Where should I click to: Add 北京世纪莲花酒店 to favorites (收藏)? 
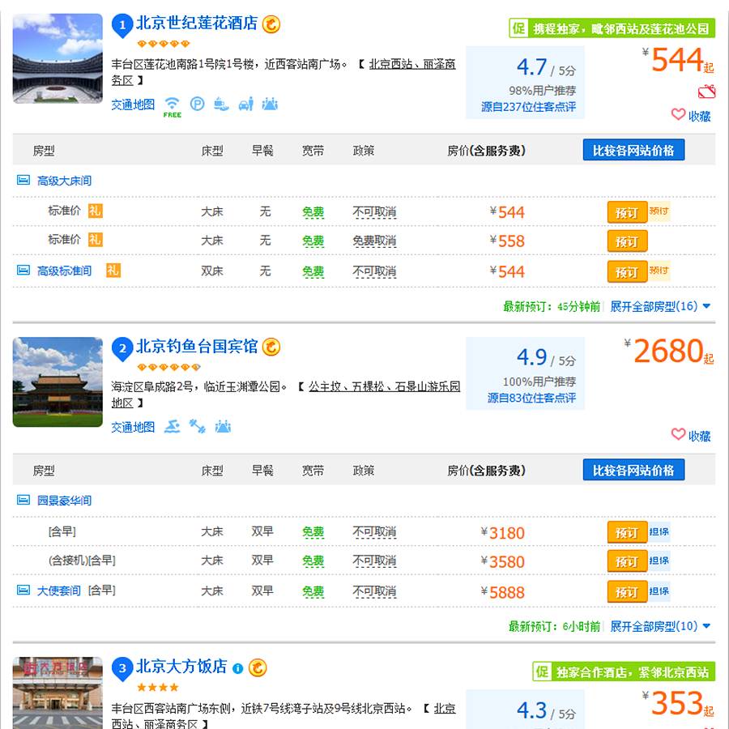pos(691,115)
